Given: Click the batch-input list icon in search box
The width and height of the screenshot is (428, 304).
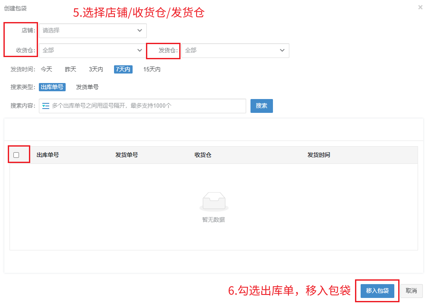Looking at the screenshot, I should pyautogui.click(x=46, y=106).
